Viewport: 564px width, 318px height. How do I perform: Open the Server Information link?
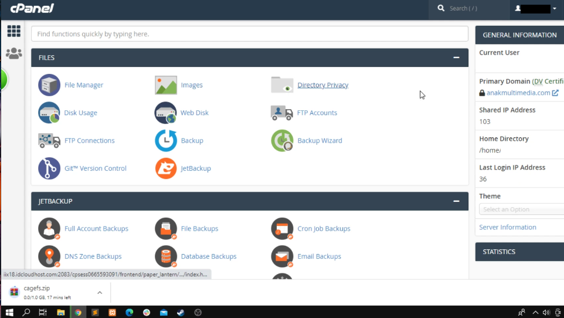[507, 227]
